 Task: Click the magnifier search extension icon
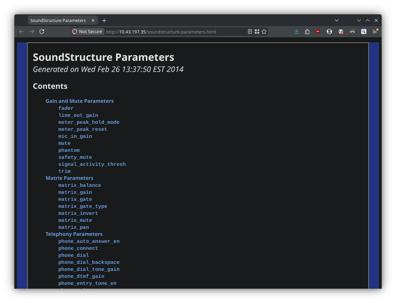tap(363, 32)
